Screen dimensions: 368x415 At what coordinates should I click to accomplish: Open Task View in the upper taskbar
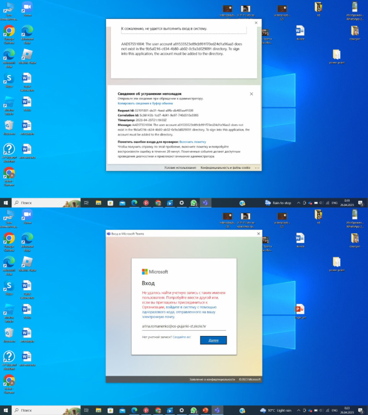coord(86,203)
